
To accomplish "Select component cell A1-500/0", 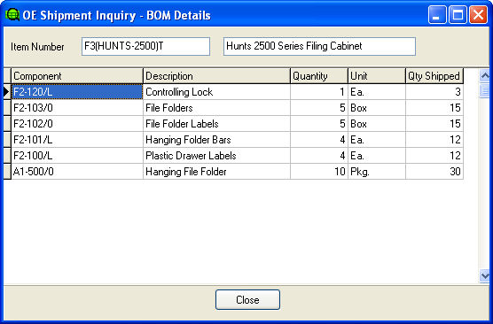I will coord(77,172).
